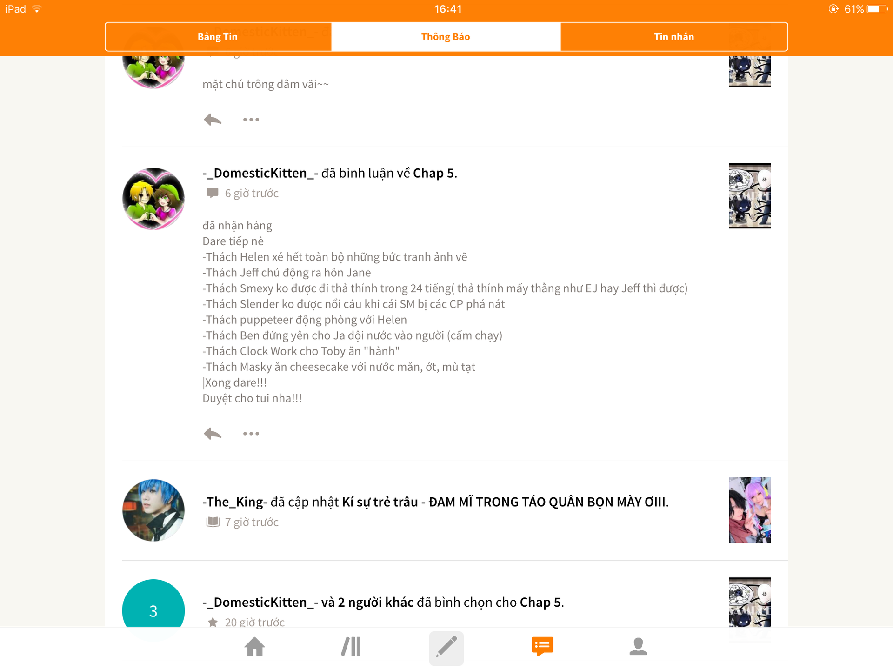The height and width of the screenshot is (670, 893).
Task: Tap the pencil Write icon
Action: click(x=446, y=648)
